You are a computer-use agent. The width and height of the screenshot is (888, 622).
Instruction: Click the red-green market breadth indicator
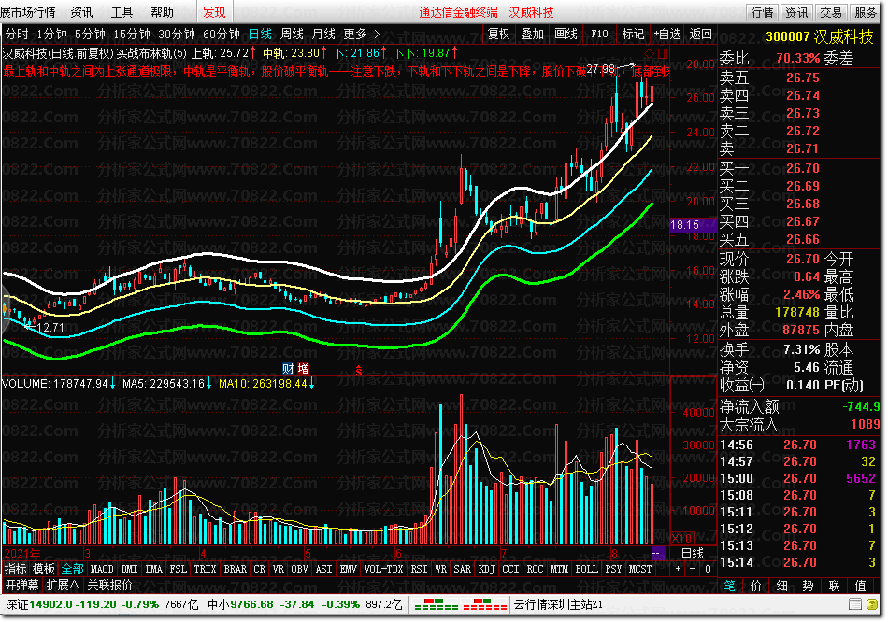(x=460, y=604)
